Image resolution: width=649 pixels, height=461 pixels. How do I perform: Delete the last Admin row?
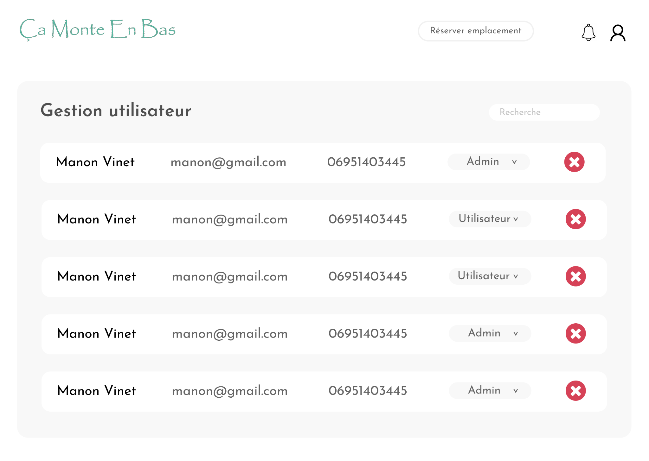(575, 390)
